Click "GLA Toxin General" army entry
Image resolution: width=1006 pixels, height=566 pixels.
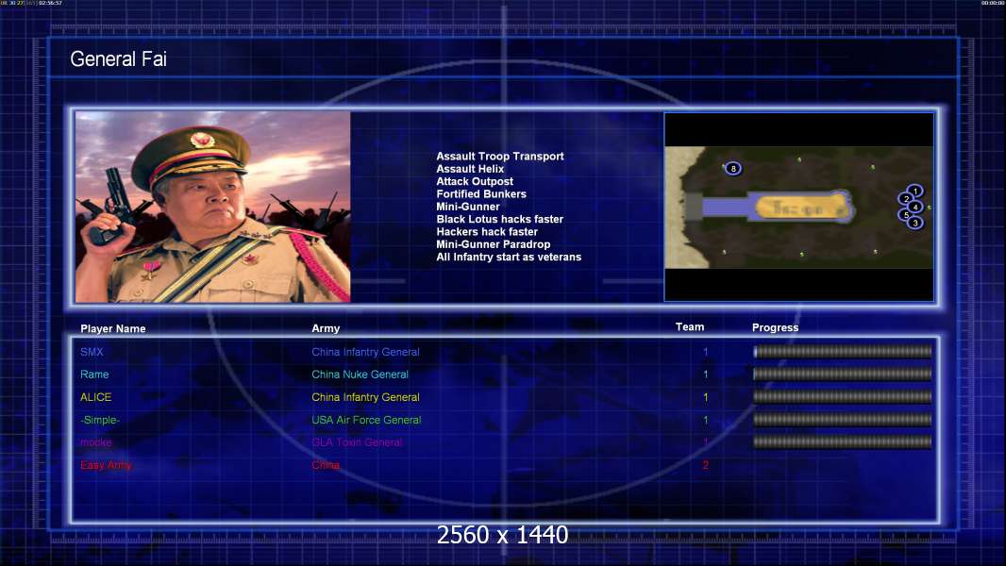(x=357, y=442)
